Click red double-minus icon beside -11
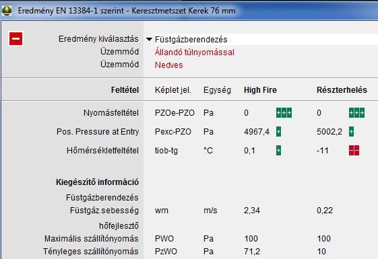The width and height of the screenshot is (378, 259). point(354,151)
